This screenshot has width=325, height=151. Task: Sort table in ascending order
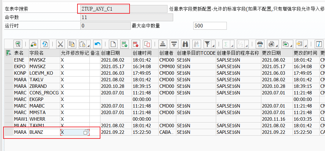(163, 44)
